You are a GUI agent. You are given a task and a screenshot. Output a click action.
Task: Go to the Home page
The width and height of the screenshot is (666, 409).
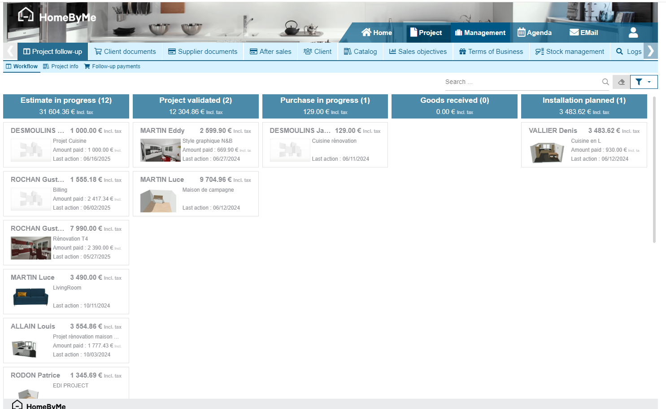pos(377,32)
